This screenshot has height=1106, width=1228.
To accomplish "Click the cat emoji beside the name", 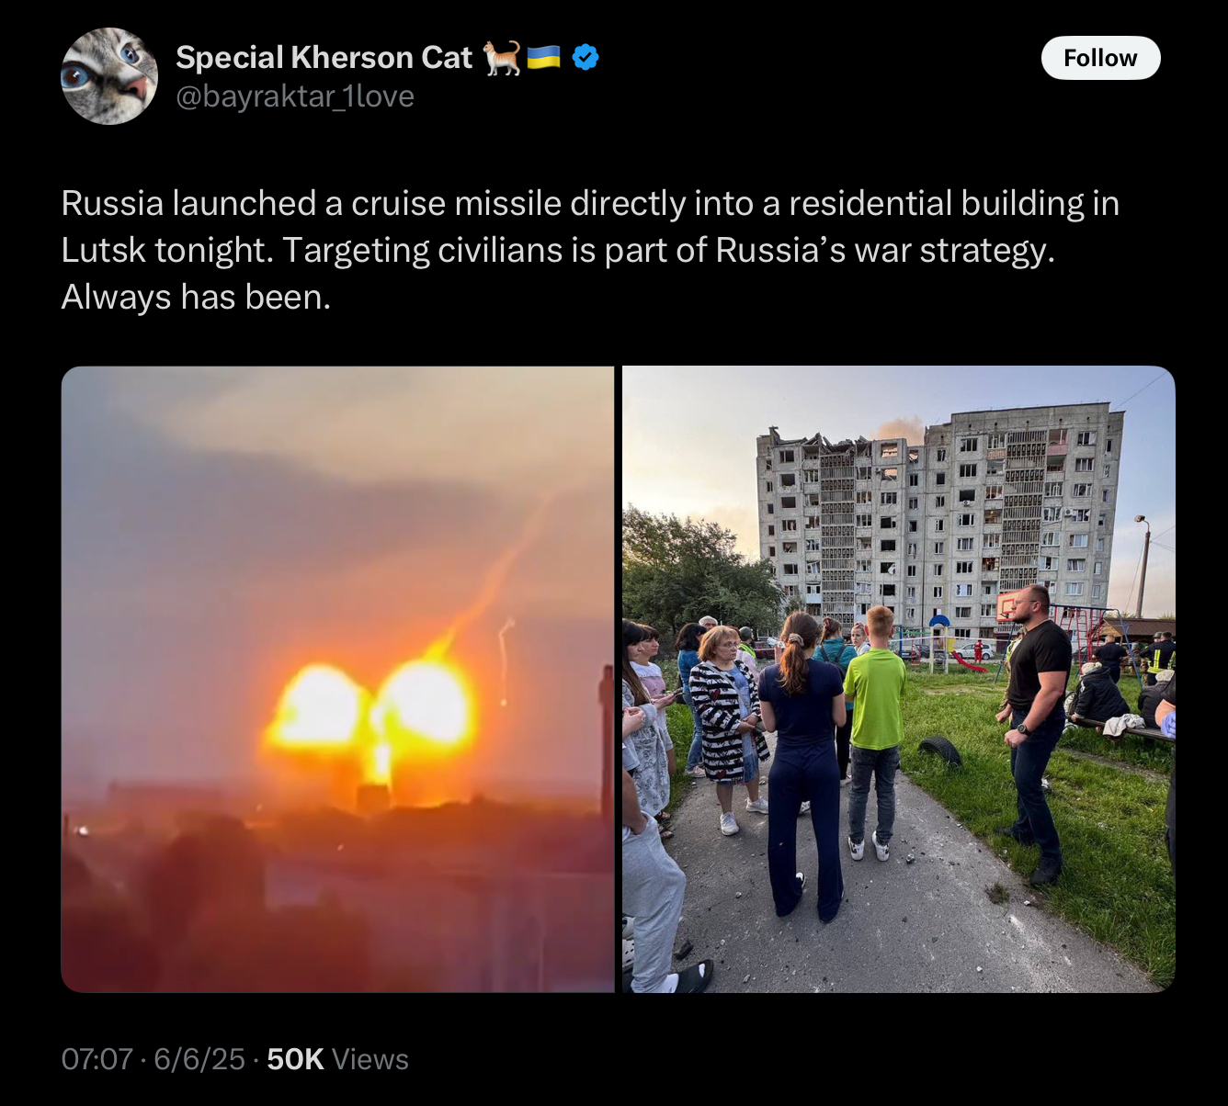I will click(x=501, y=58).
